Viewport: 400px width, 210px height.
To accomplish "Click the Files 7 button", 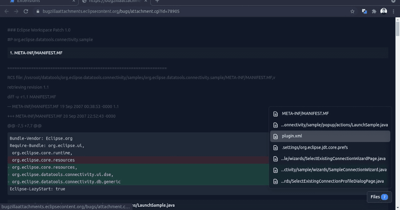I will [x=379, y=197].
